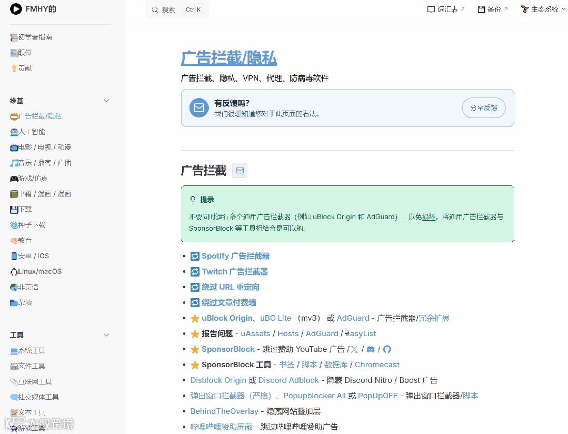Click the phone icon for 安卓 / iOS
Viewport: 568px width, 434px height.
(x=14, y=256)
